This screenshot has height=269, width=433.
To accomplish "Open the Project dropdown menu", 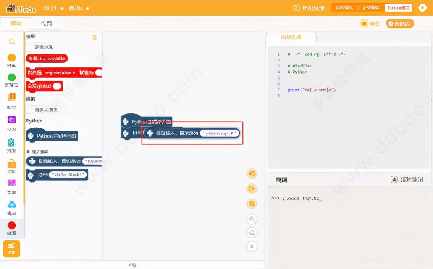I will 54,8.
